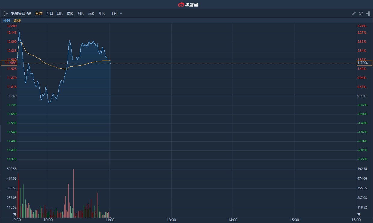This screenshot has width=373, height=223.
Task: Open the 1分 interval dropdown
Action: pos(114,14)
